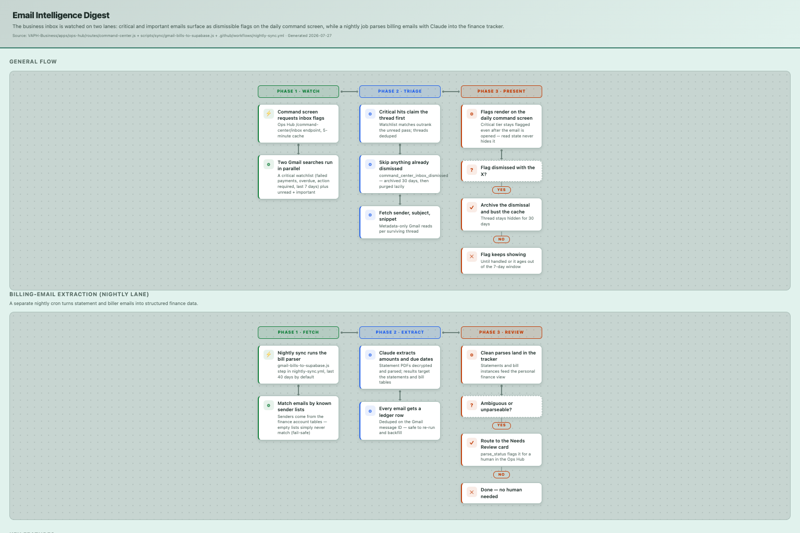Click the Billing-Email Extraction (Nightly Lane) heading

(79, 294)
